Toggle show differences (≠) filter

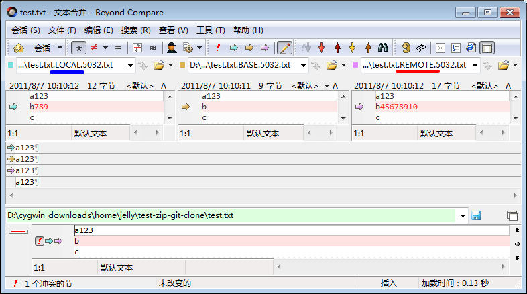[x=95, y=48]
